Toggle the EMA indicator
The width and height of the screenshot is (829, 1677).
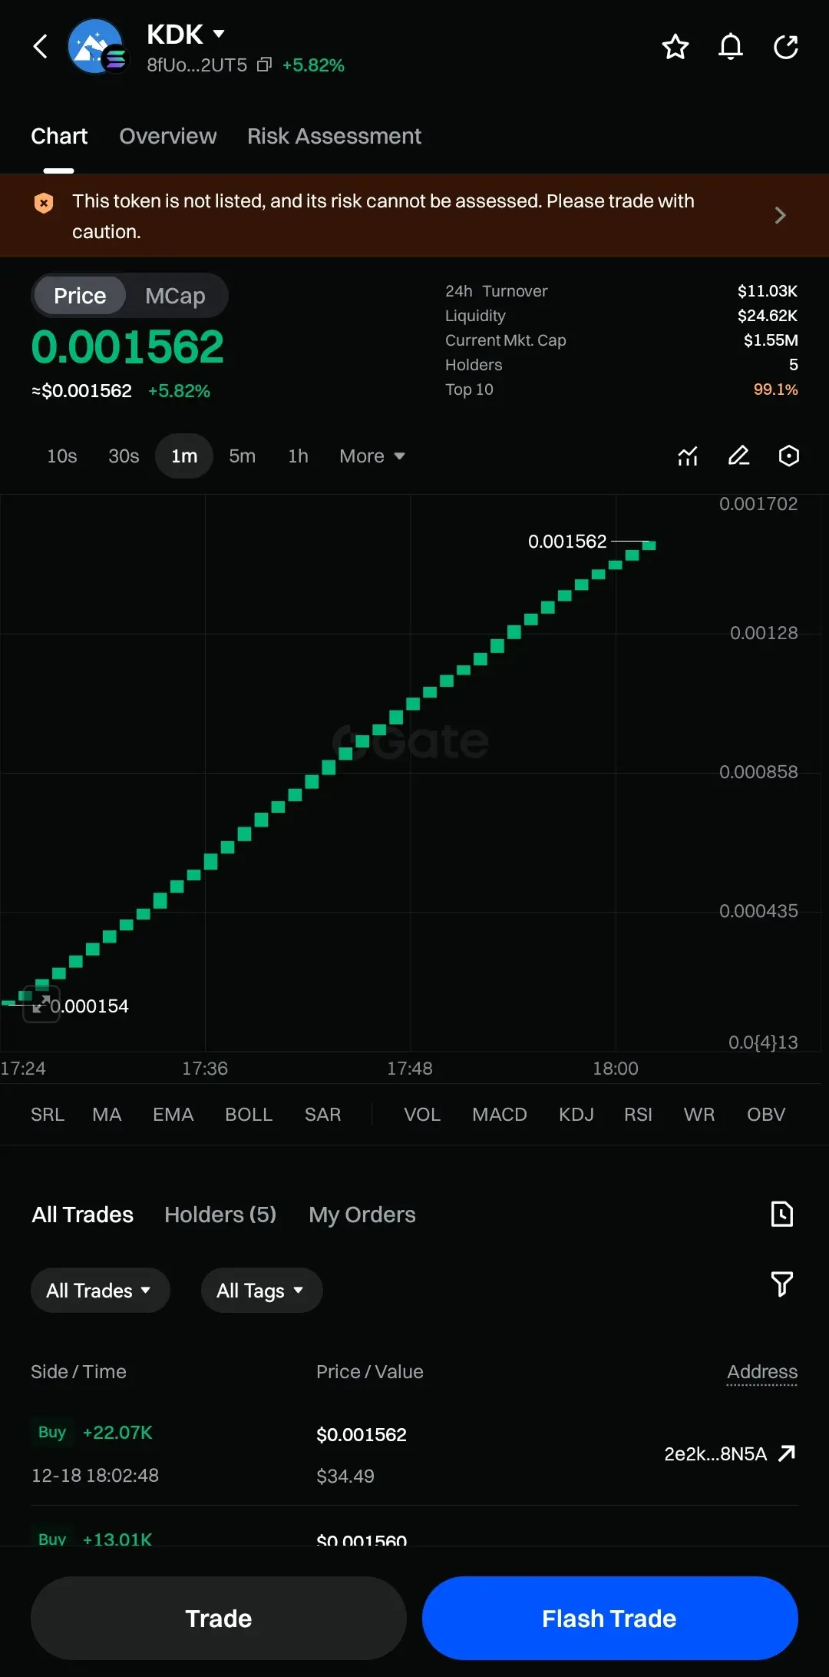(x=173, y=1115)
